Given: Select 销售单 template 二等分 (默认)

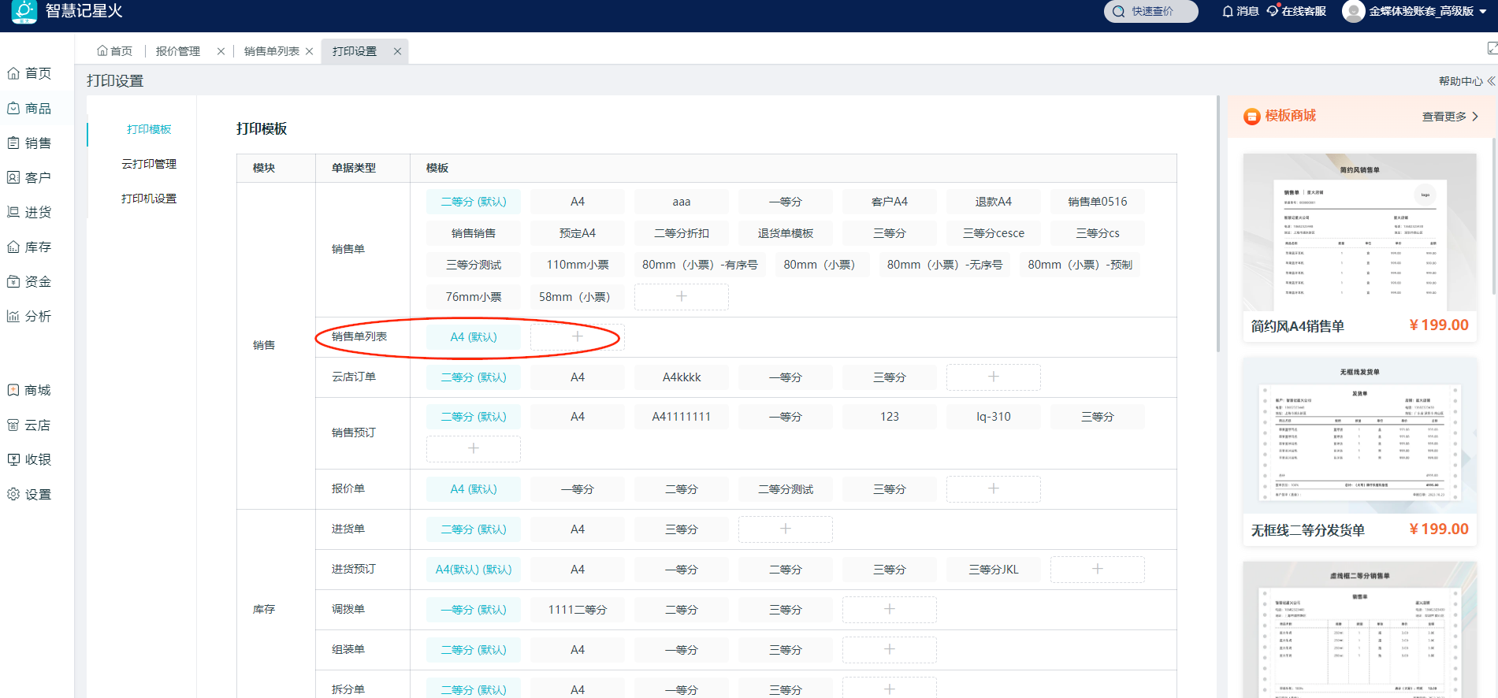Looking at the screenshot, I should point(474,202).
